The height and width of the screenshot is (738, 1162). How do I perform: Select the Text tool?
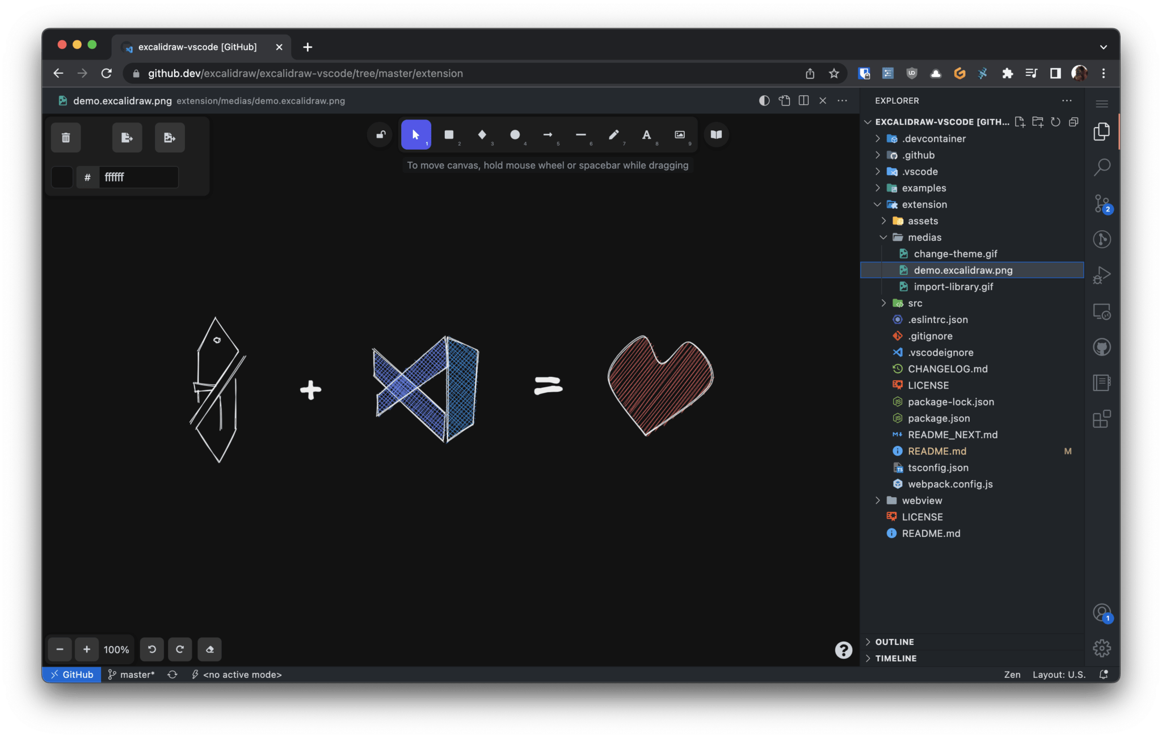tap(646, 134)
